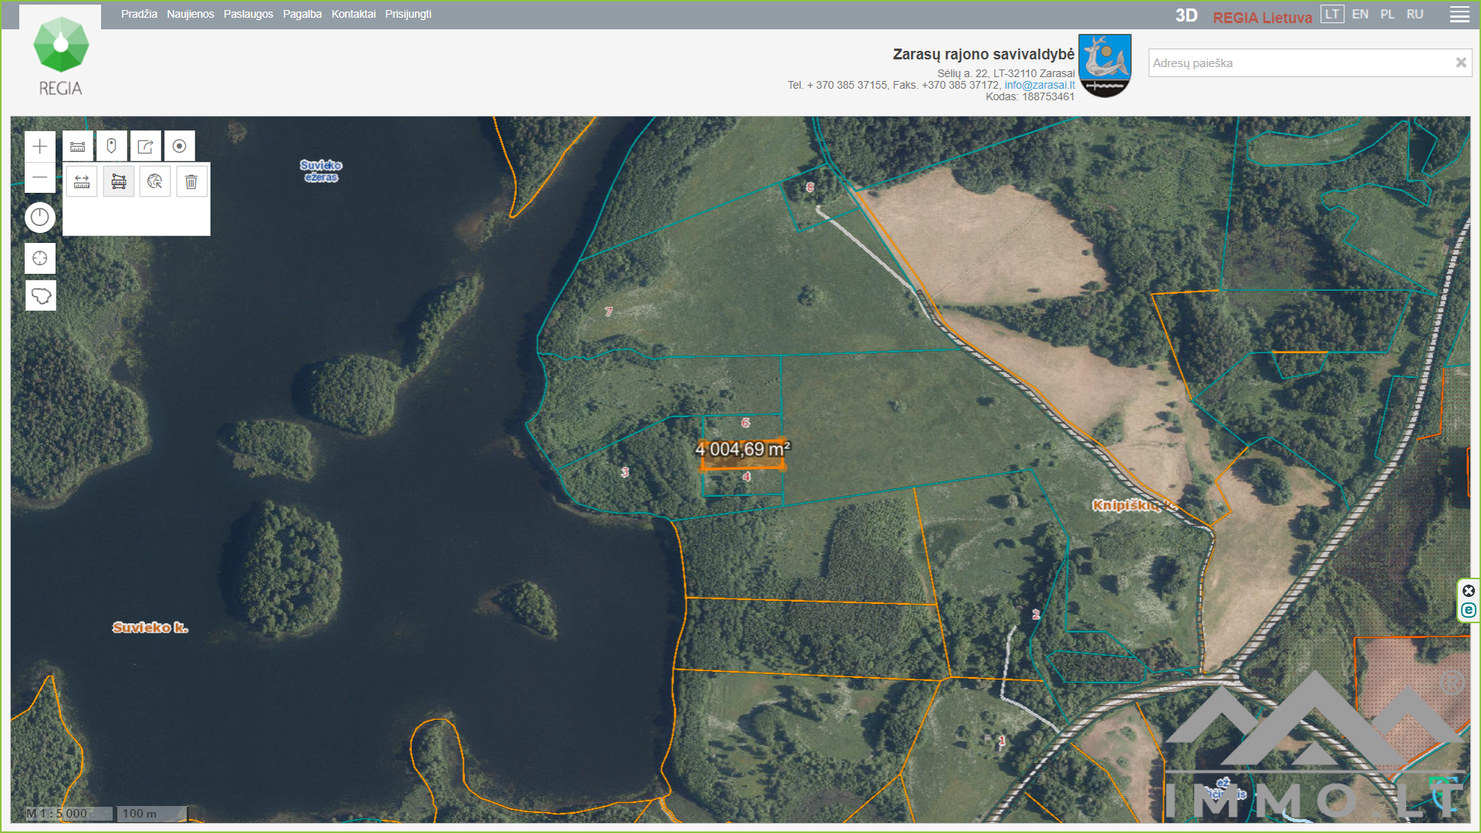Open the measurement tools ruler icon
The width and height of the screenshot is (1481, 833).
[78, 147]
